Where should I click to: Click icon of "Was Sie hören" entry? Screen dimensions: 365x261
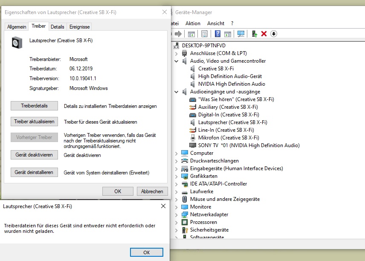tap(193, 100)
